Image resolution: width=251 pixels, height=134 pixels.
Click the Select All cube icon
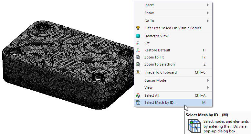coord(138,95)
